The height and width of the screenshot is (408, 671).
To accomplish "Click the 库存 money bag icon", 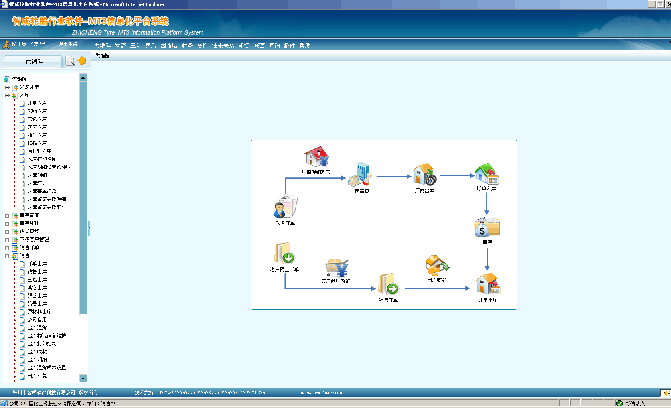I will (x=487, y=227).
